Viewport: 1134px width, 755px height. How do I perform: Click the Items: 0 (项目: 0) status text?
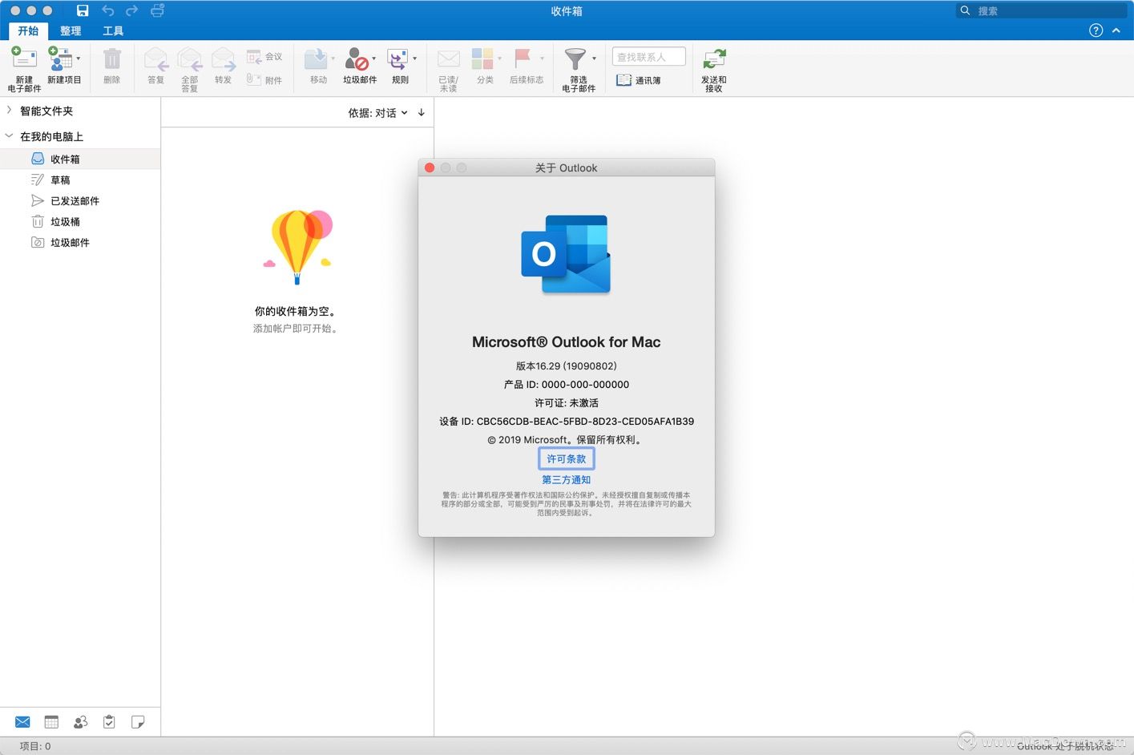35,746
